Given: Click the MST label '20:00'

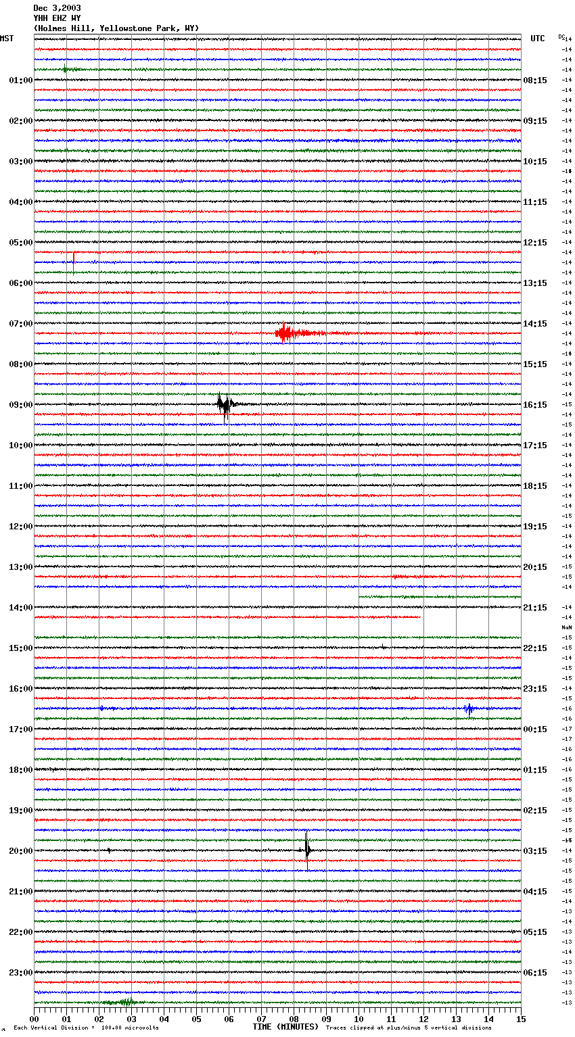Looking at the screenshot, I should (21, 851).
